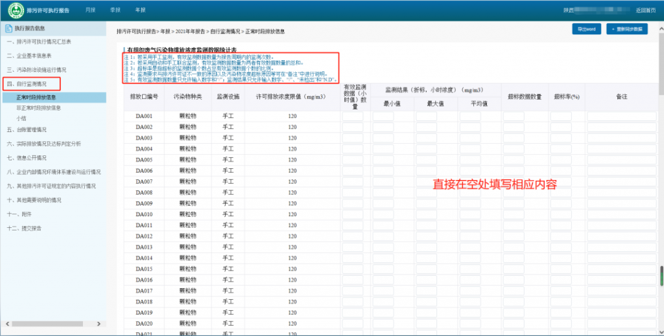
Task: Open the 季报 tab
Action: pyautogui.click(x=115, y=10)
